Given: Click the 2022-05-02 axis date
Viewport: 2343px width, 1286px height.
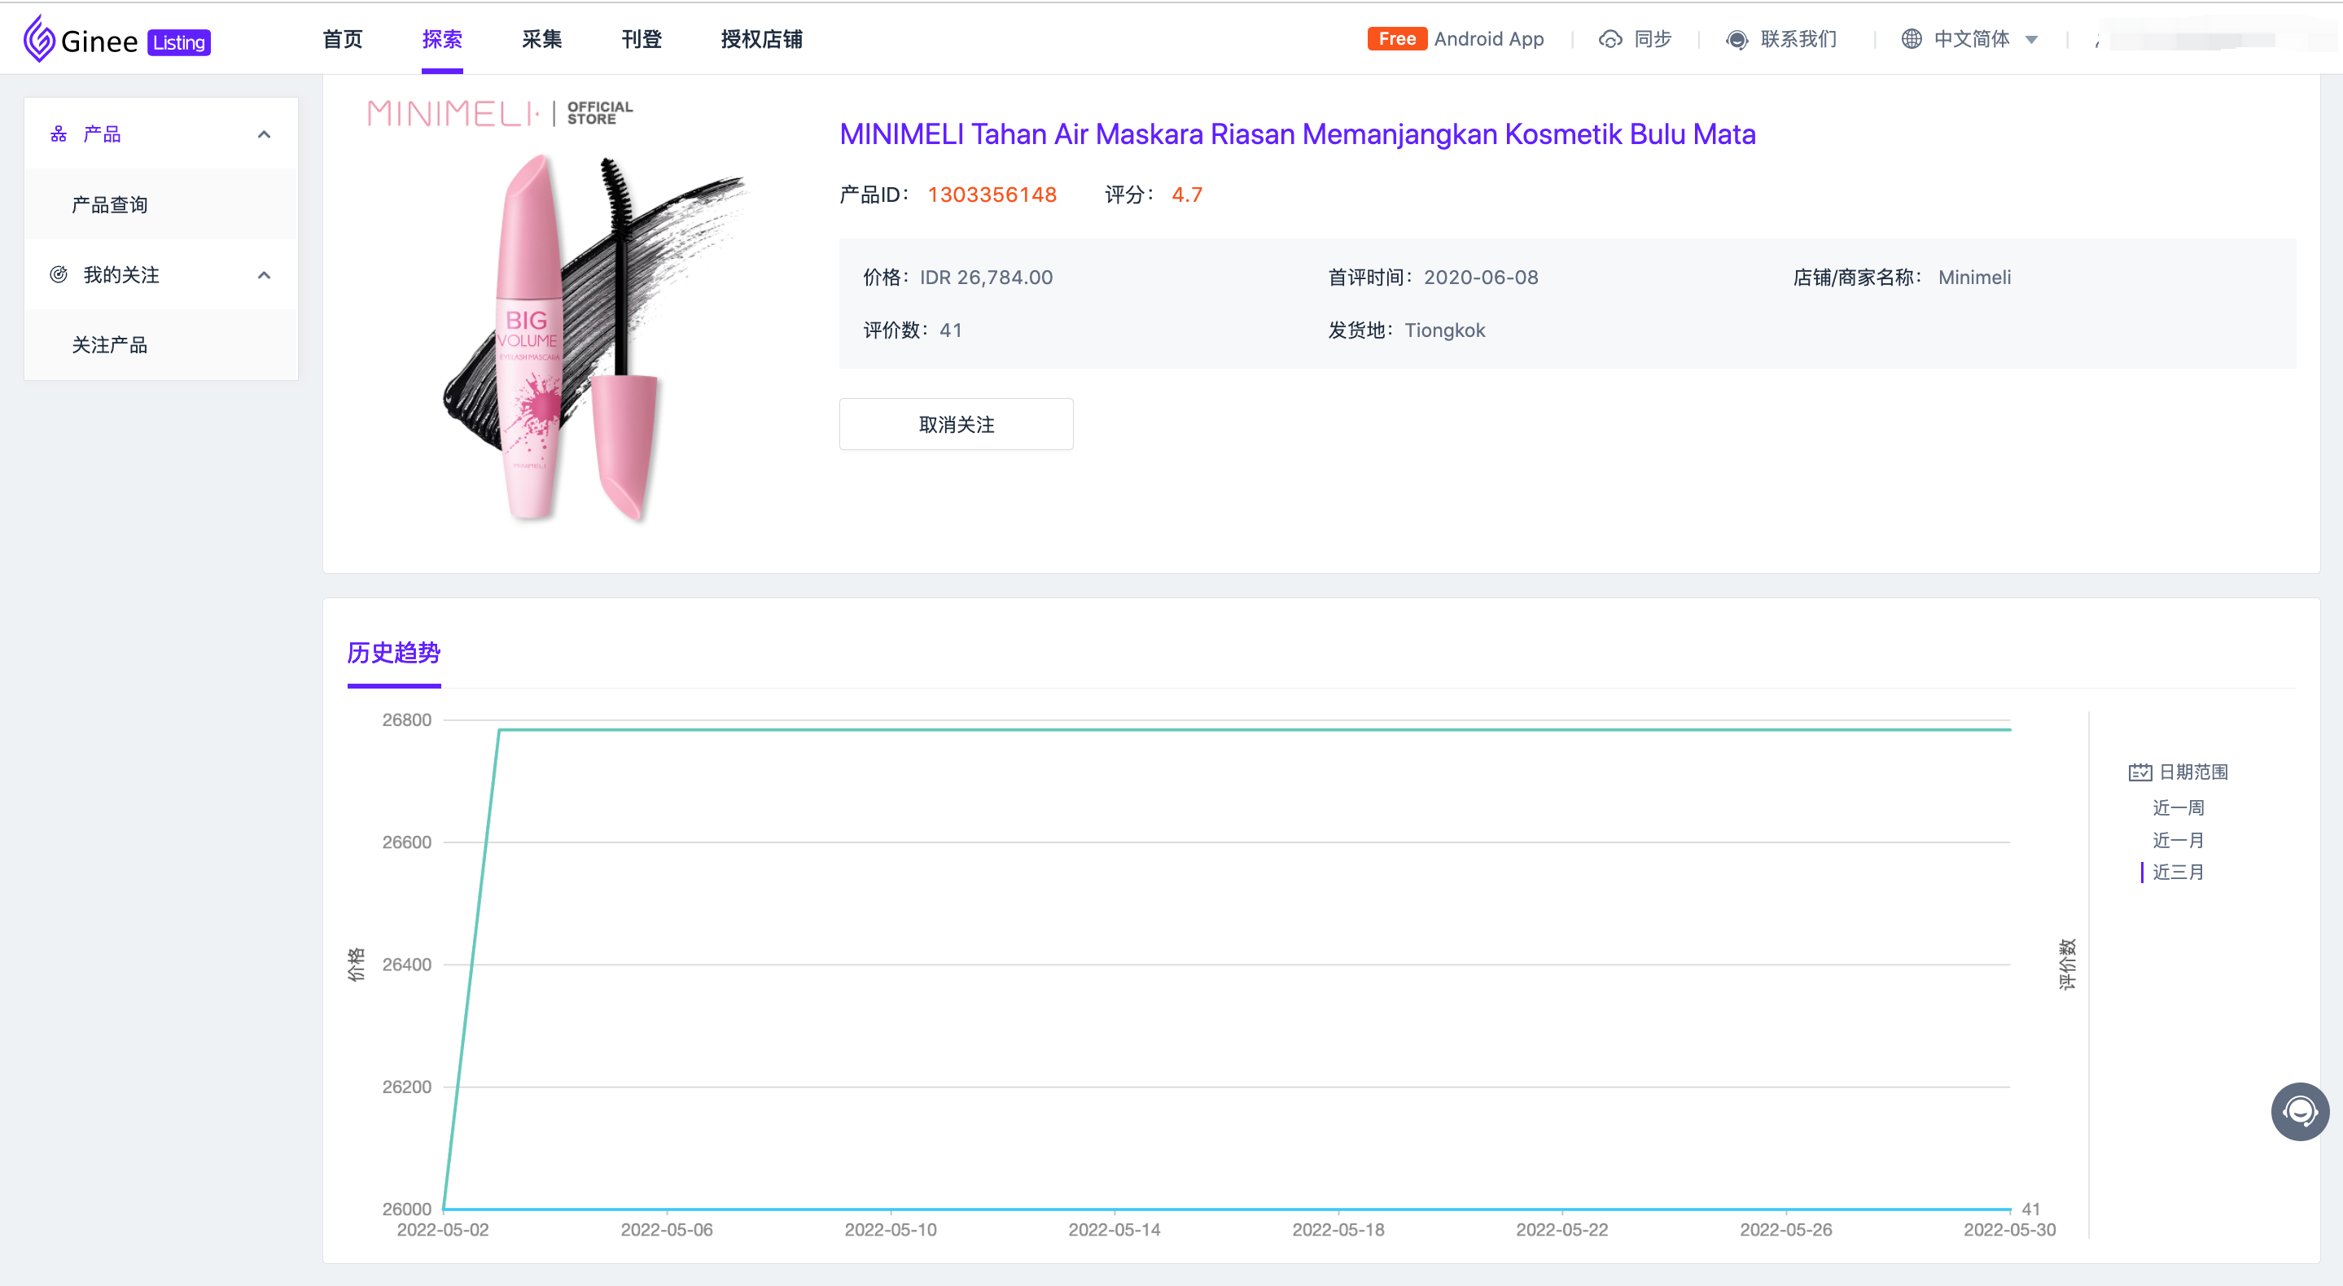Looking at the screenshot, I should point(443,1230).
